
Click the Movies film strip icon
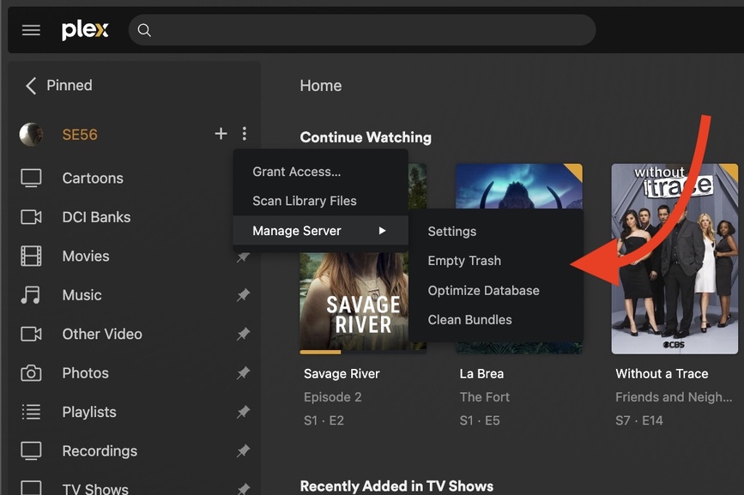(x=31, y=256)
